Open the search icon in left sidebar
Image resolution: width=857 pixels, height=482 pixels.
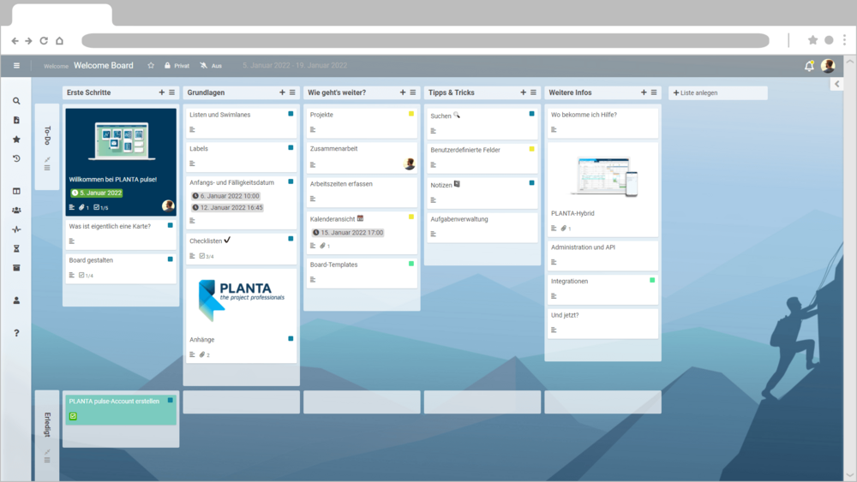click(16, 101)
